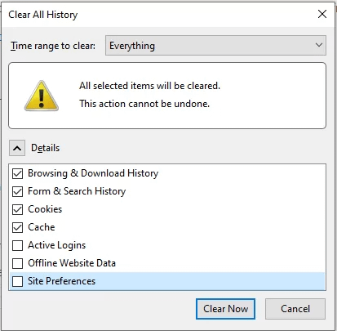Untick the Cache checkbox

pyautogui.click(x=18, y=227)
